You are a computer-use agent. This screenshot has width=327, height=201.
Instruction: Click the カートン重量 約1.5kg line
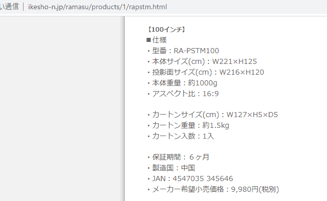[x=188, y=125]
